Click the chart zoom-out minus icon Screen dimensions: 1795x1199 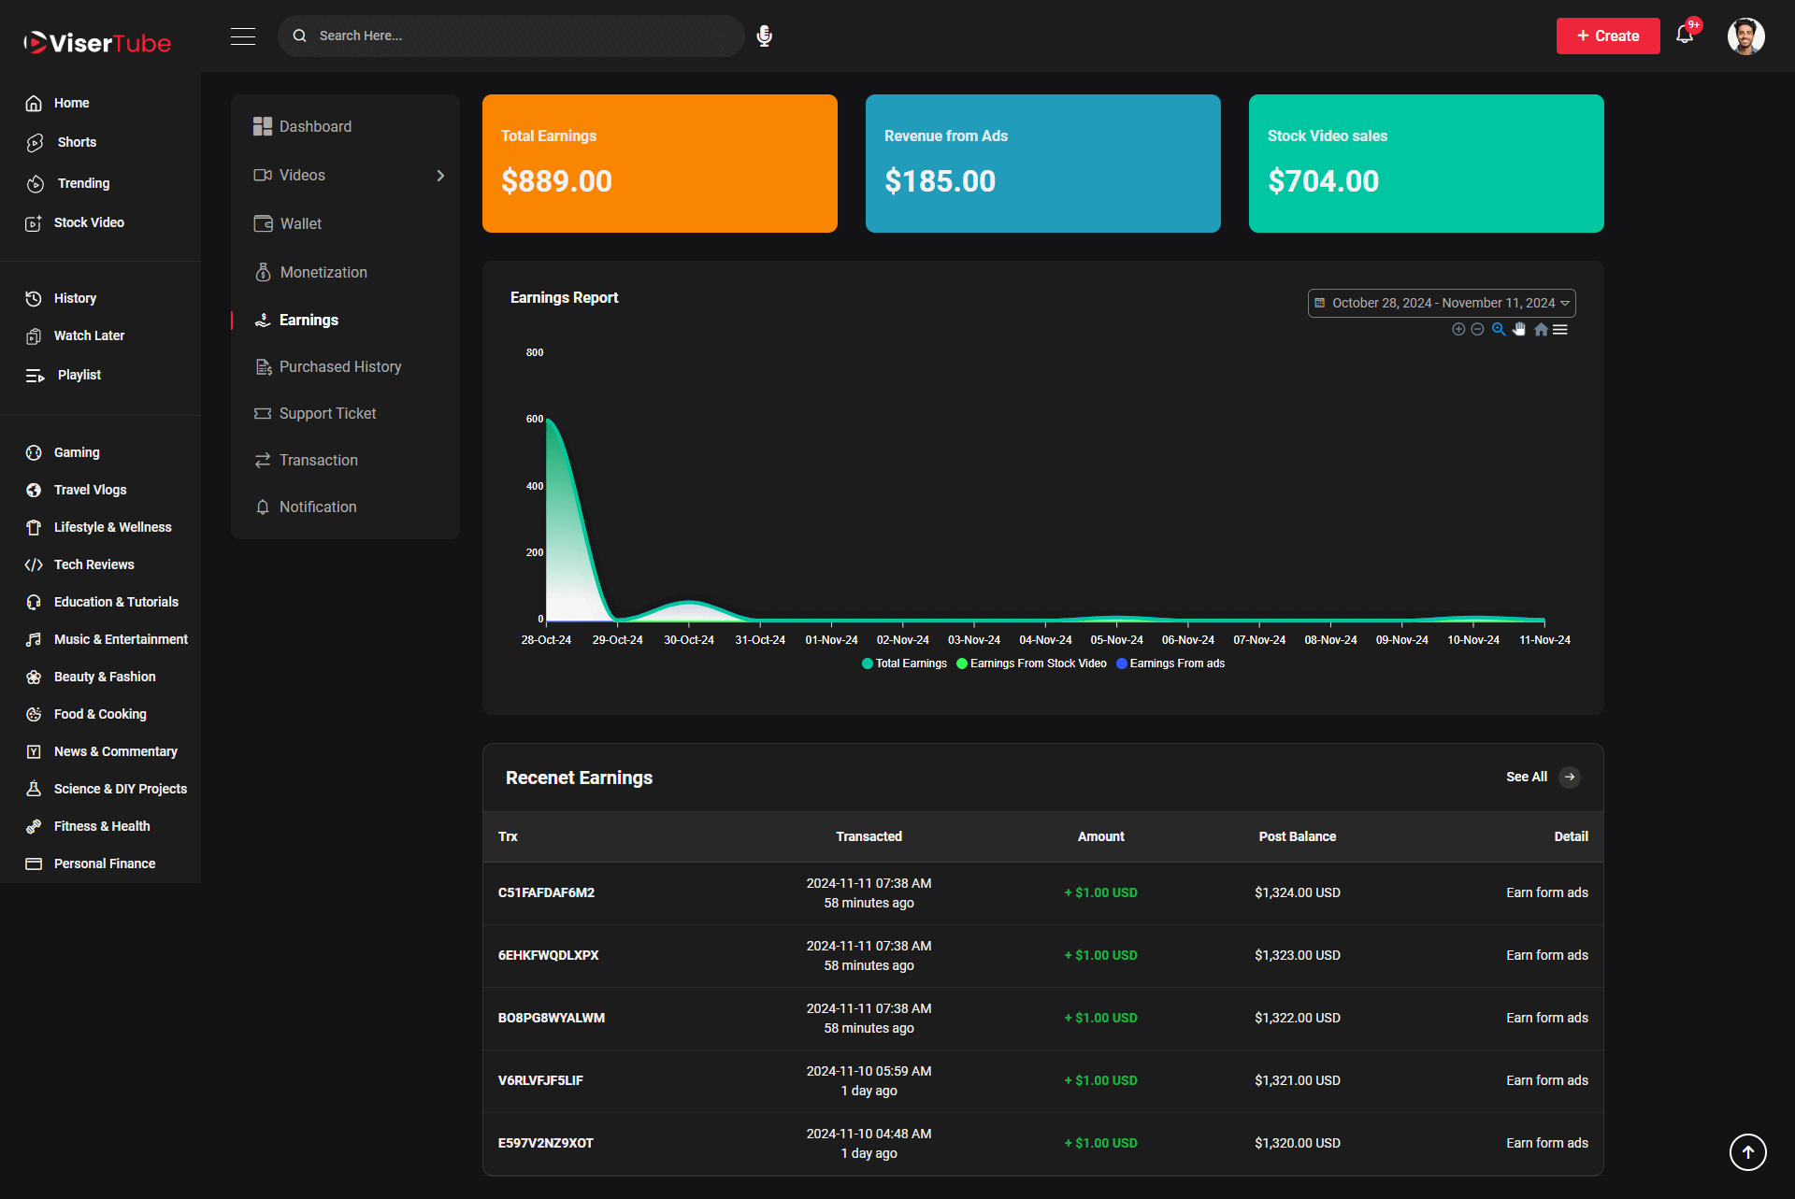tap(1477, 329)
